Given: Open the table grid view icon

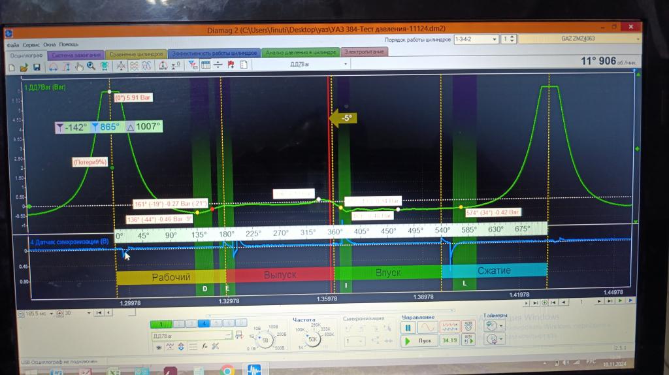Looking at the screenshot, I should [206, 65].
